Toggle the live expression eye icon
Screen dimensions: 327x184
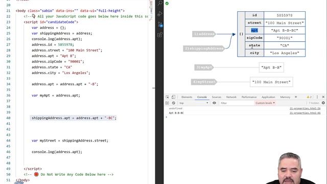coord(214,103)
